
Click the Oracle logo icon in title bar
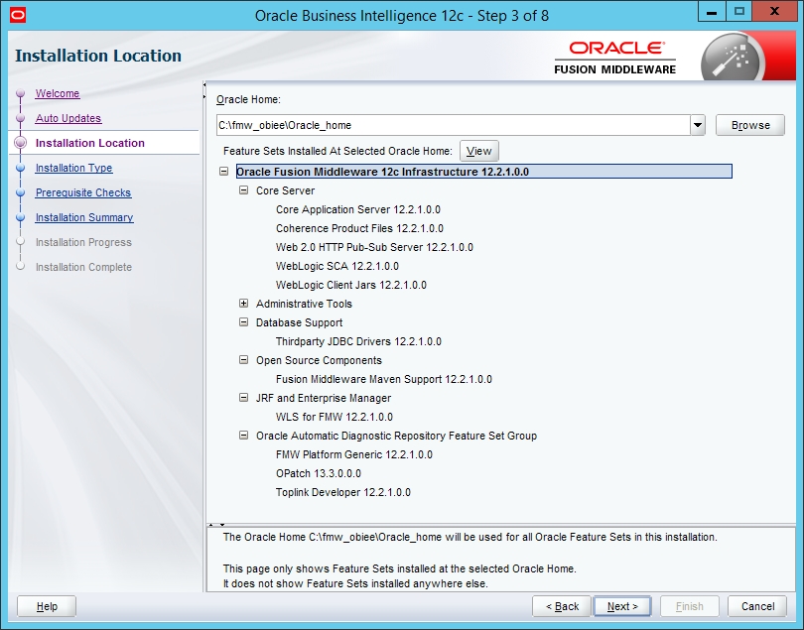click(x=18, y=15)
